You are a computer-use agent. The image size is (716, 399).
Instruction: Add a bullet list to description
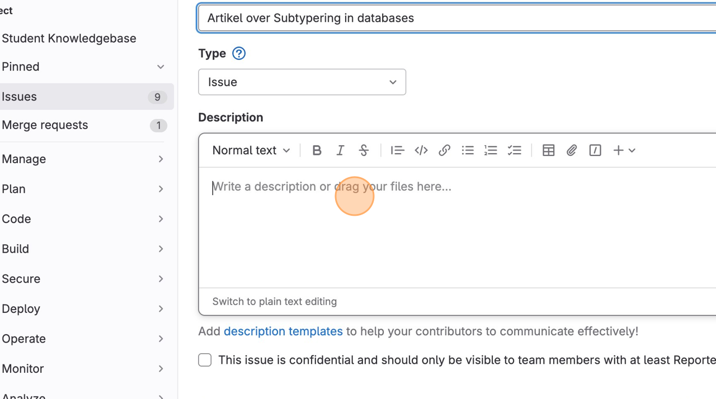click(x=468, y=150)
